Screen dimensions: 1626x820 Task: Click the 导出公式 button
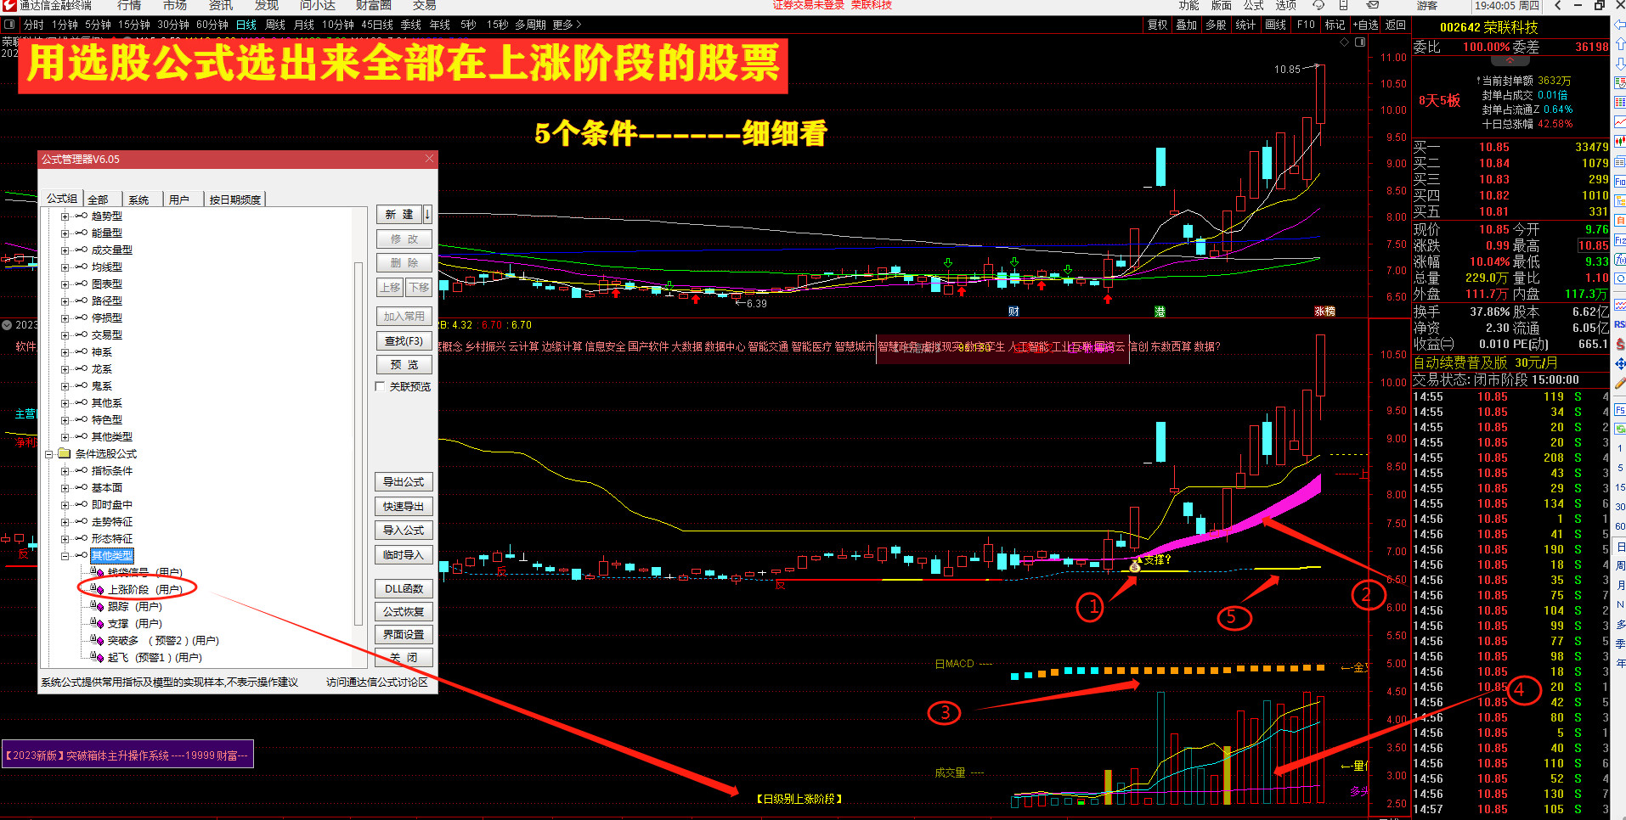pos(404,481)
